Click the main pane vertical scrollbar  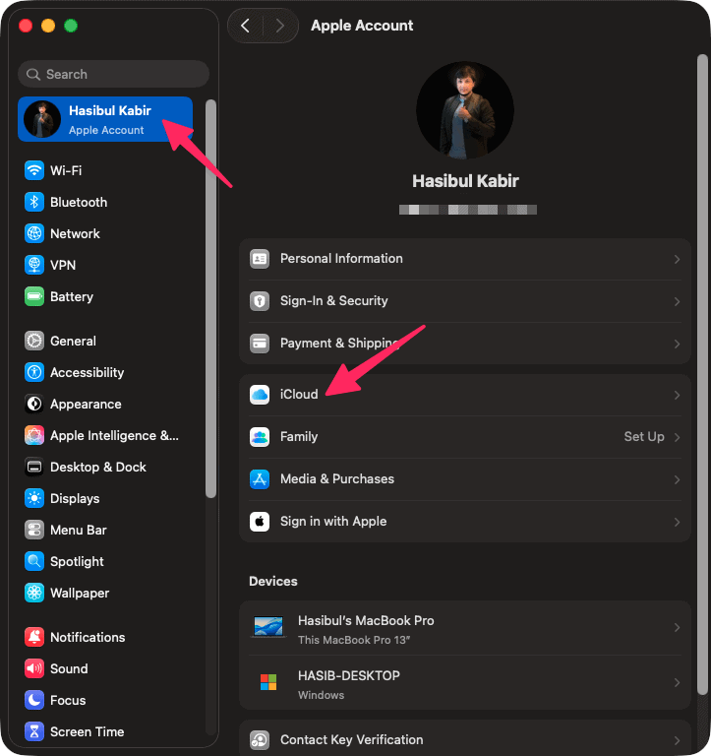(703, 375)
